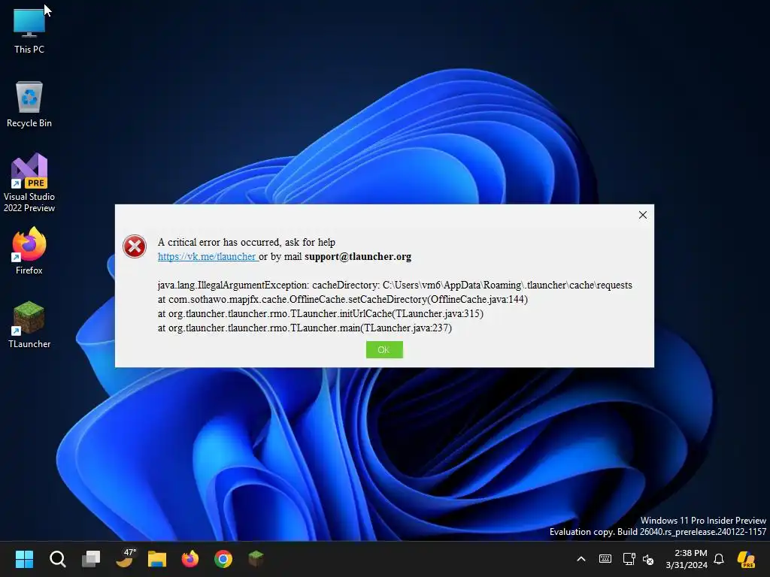This screenshot has height=577, width=770.
Task: Click the java.lang.IllegalArgumentException line
Action: click(x=395, y=285)
